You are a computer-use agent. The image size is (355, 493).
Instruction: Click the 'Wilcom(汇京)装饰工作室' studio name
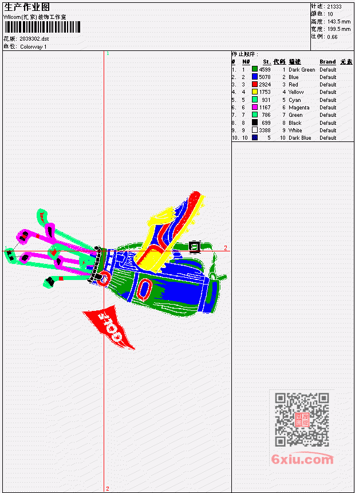tap(35, 17)
